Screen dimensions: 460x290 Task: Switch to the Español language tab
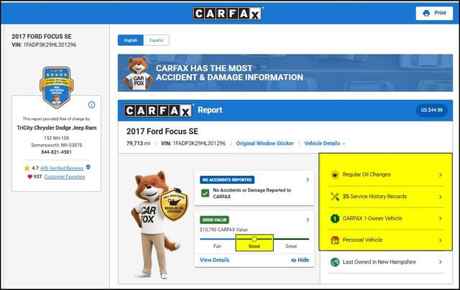point(157,40)
